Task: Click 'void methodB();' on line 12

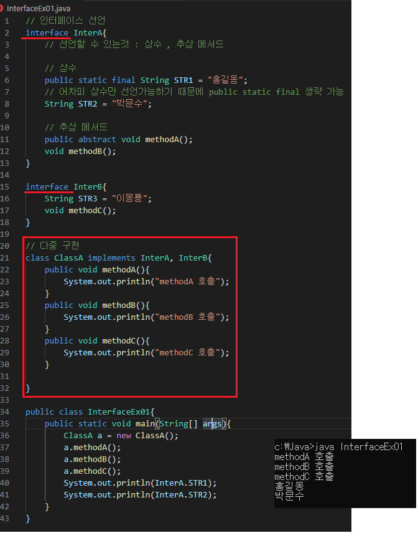Action: (x=80, y=151)
